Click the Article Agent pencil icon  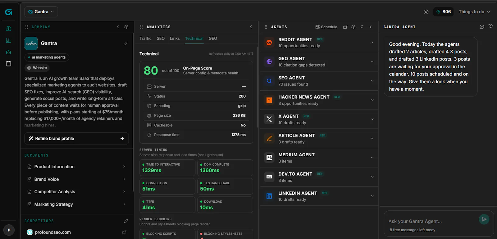point(269,139)
